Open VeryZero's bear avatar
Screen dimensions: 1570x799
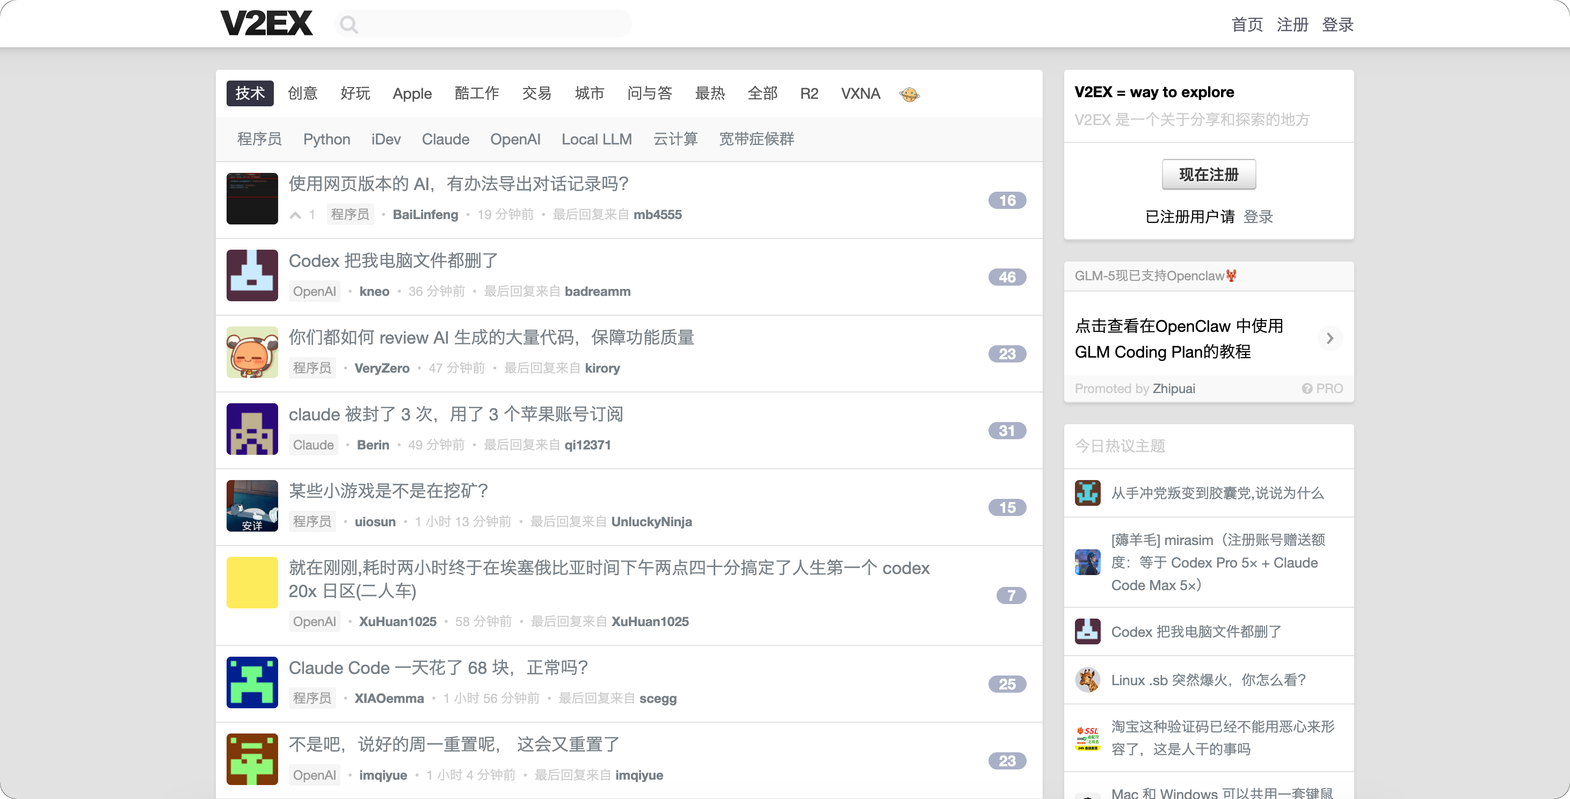(252, 352)
